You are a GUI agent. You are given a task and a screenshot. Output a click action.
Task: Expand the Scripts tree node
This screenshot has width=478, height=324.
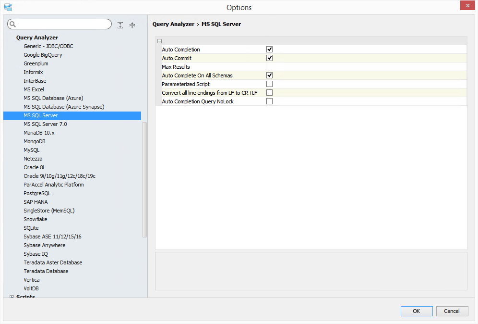tap(12, 297)
